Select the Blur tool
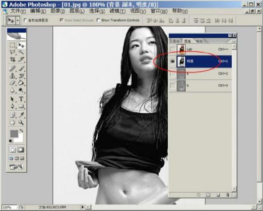The image size is (263, 211). coord(12,90)
